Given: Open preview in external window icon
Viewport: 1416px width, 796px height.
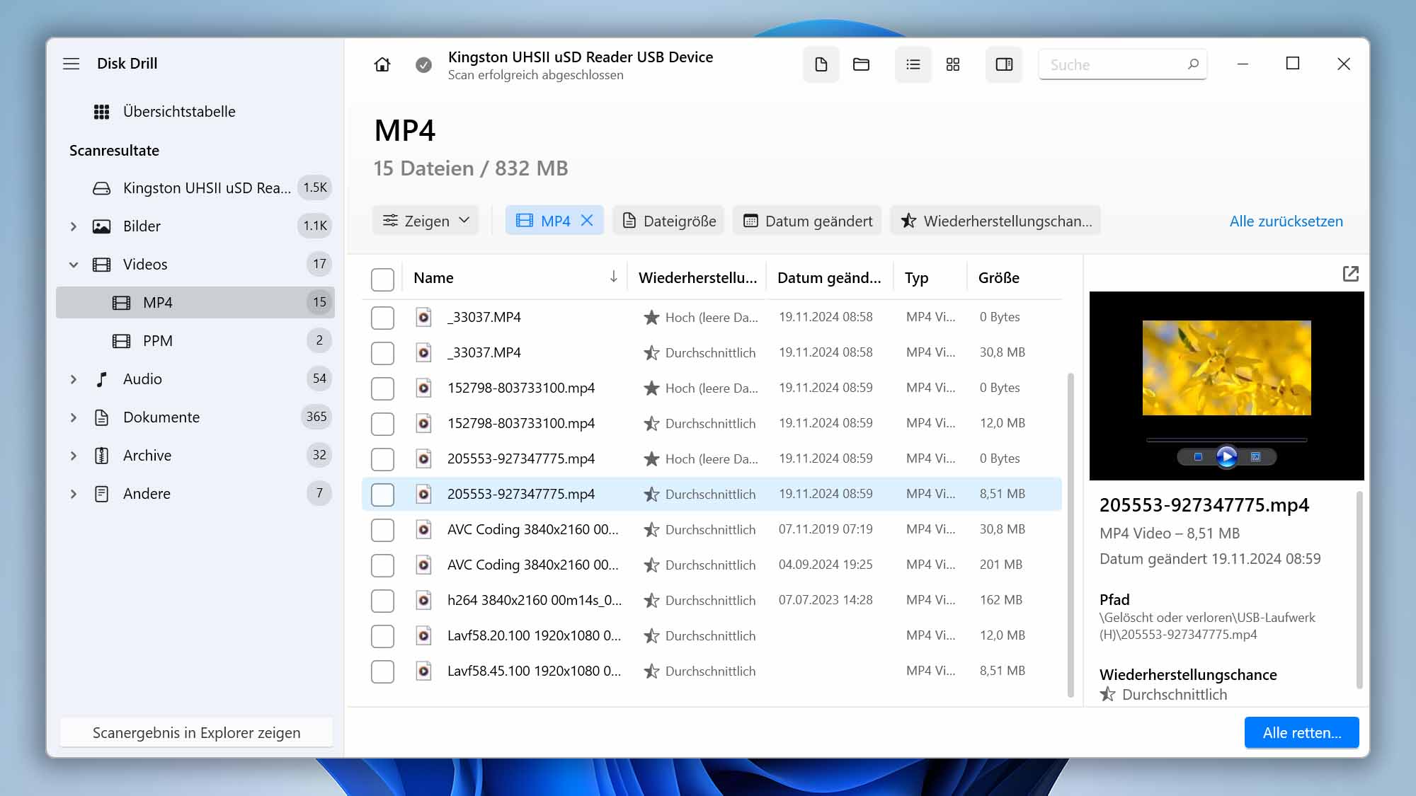Looking at the screenshot, I should pos(1351,274).
